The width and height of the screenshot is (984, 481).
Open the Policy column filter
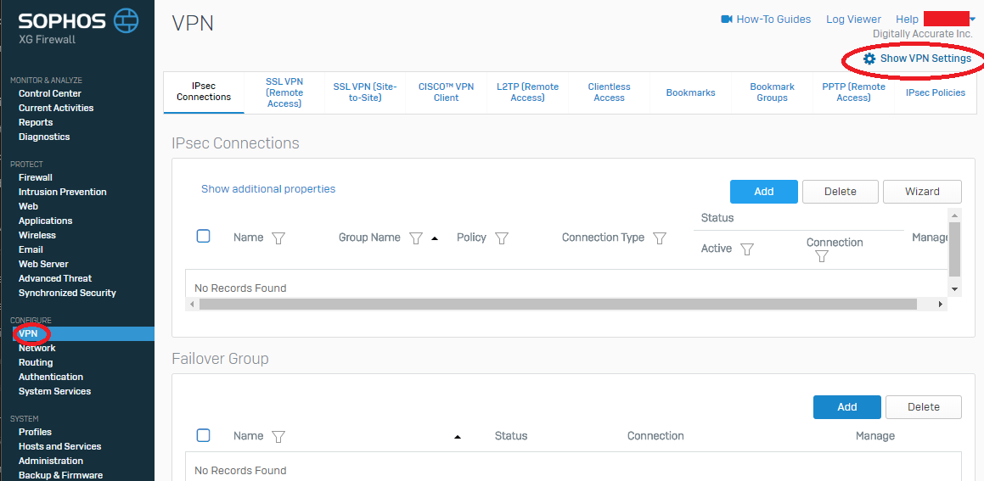click(x=502, y=238)
